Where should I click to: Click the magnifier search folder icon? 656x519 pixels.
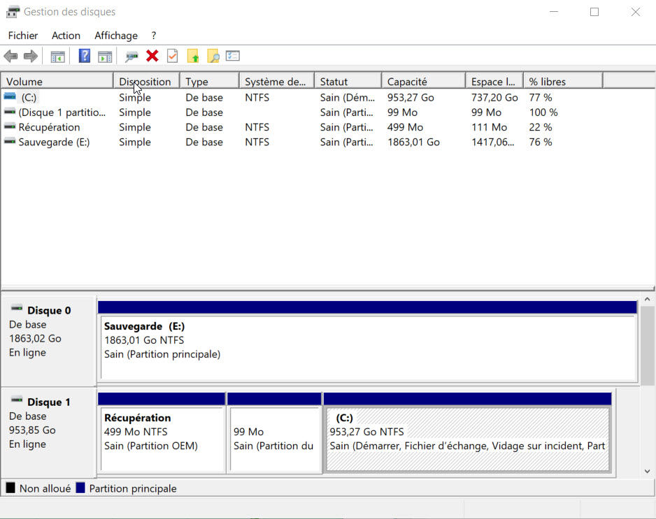point(213,57)
